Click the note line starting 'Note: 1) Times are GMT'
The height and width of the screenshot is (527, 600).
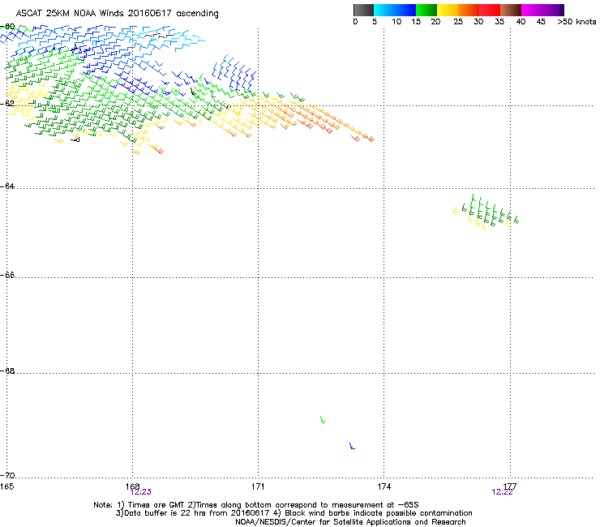click(256, 505)
